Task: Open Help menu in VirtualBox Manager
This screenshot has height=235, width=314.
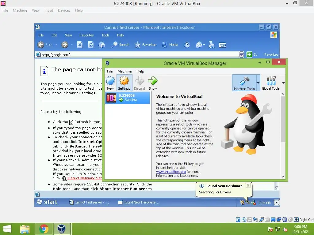Action: [x=140, y=71]
